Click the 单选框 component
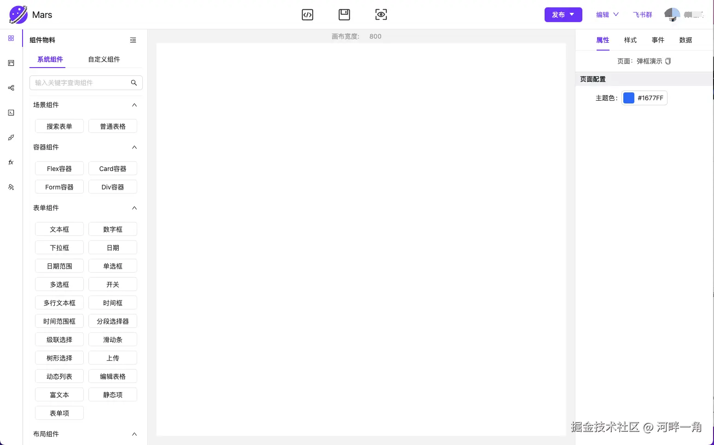 coord(113,266)
